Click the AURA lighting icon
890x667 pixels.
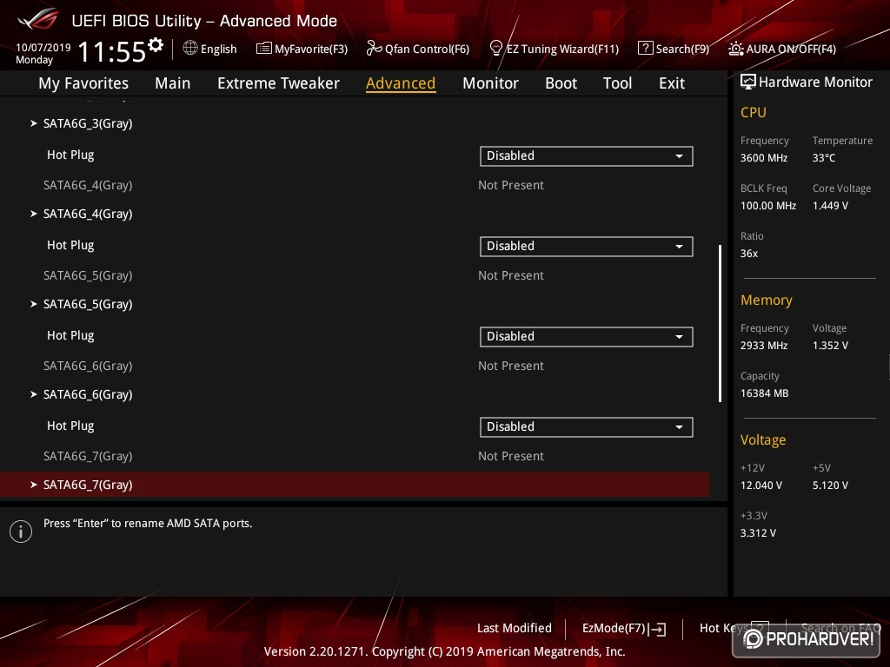click(x=735, y=49)
